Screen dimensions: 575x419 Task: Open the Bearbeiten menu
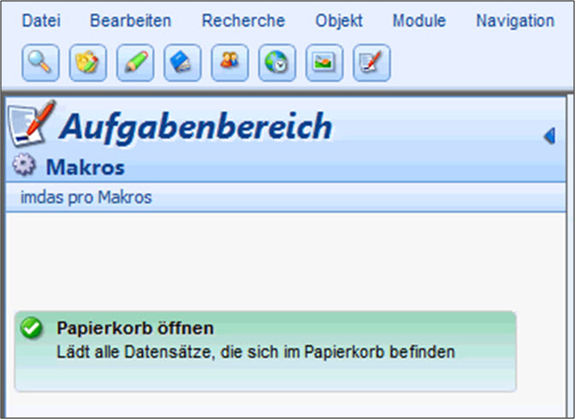pyautogui.click(x=131, y=21)
